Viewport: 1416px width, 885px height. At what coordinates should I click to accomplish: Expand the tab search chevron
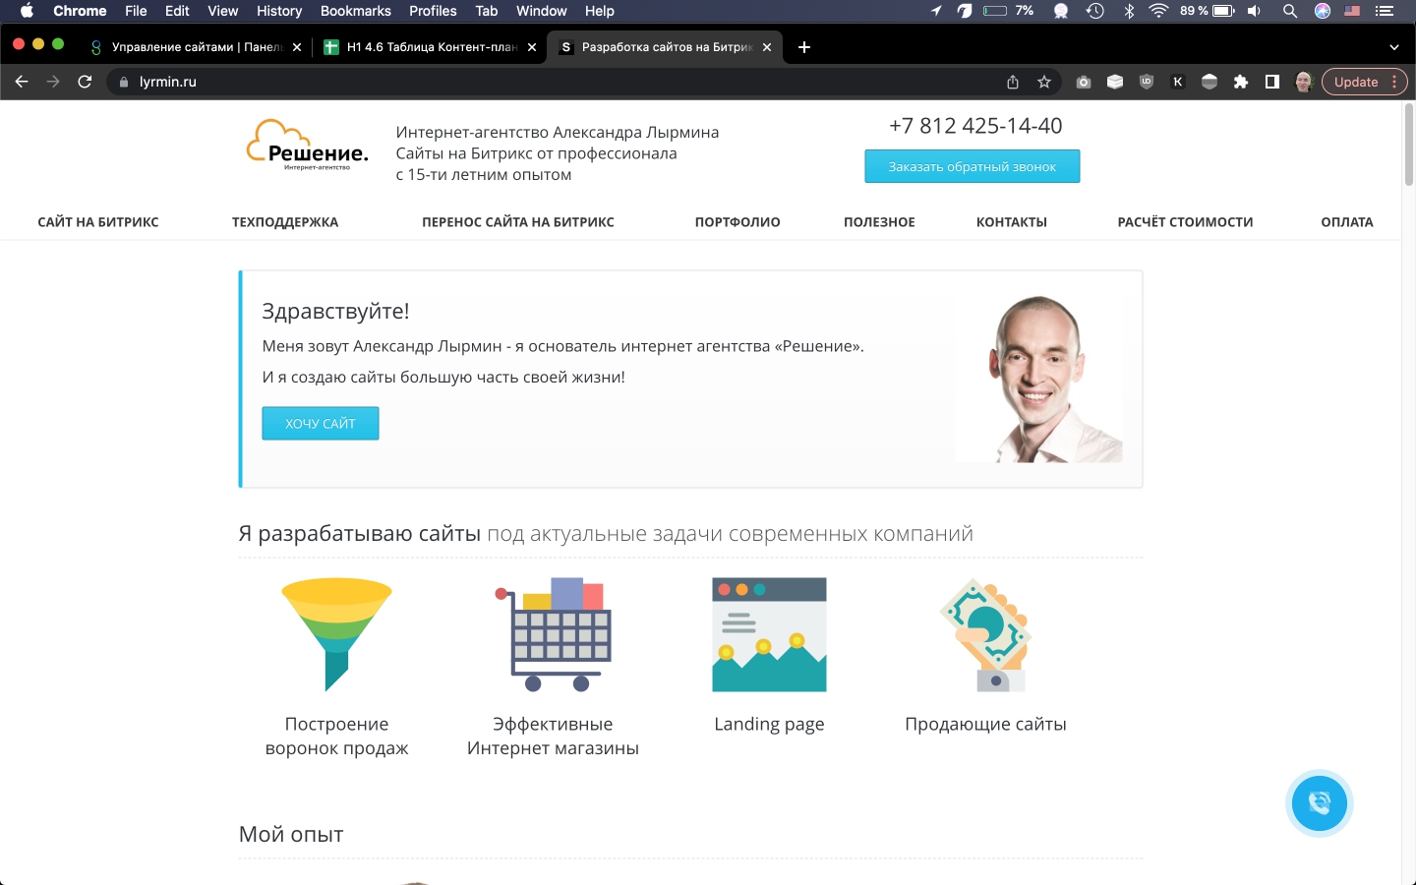pos(1393,47)
